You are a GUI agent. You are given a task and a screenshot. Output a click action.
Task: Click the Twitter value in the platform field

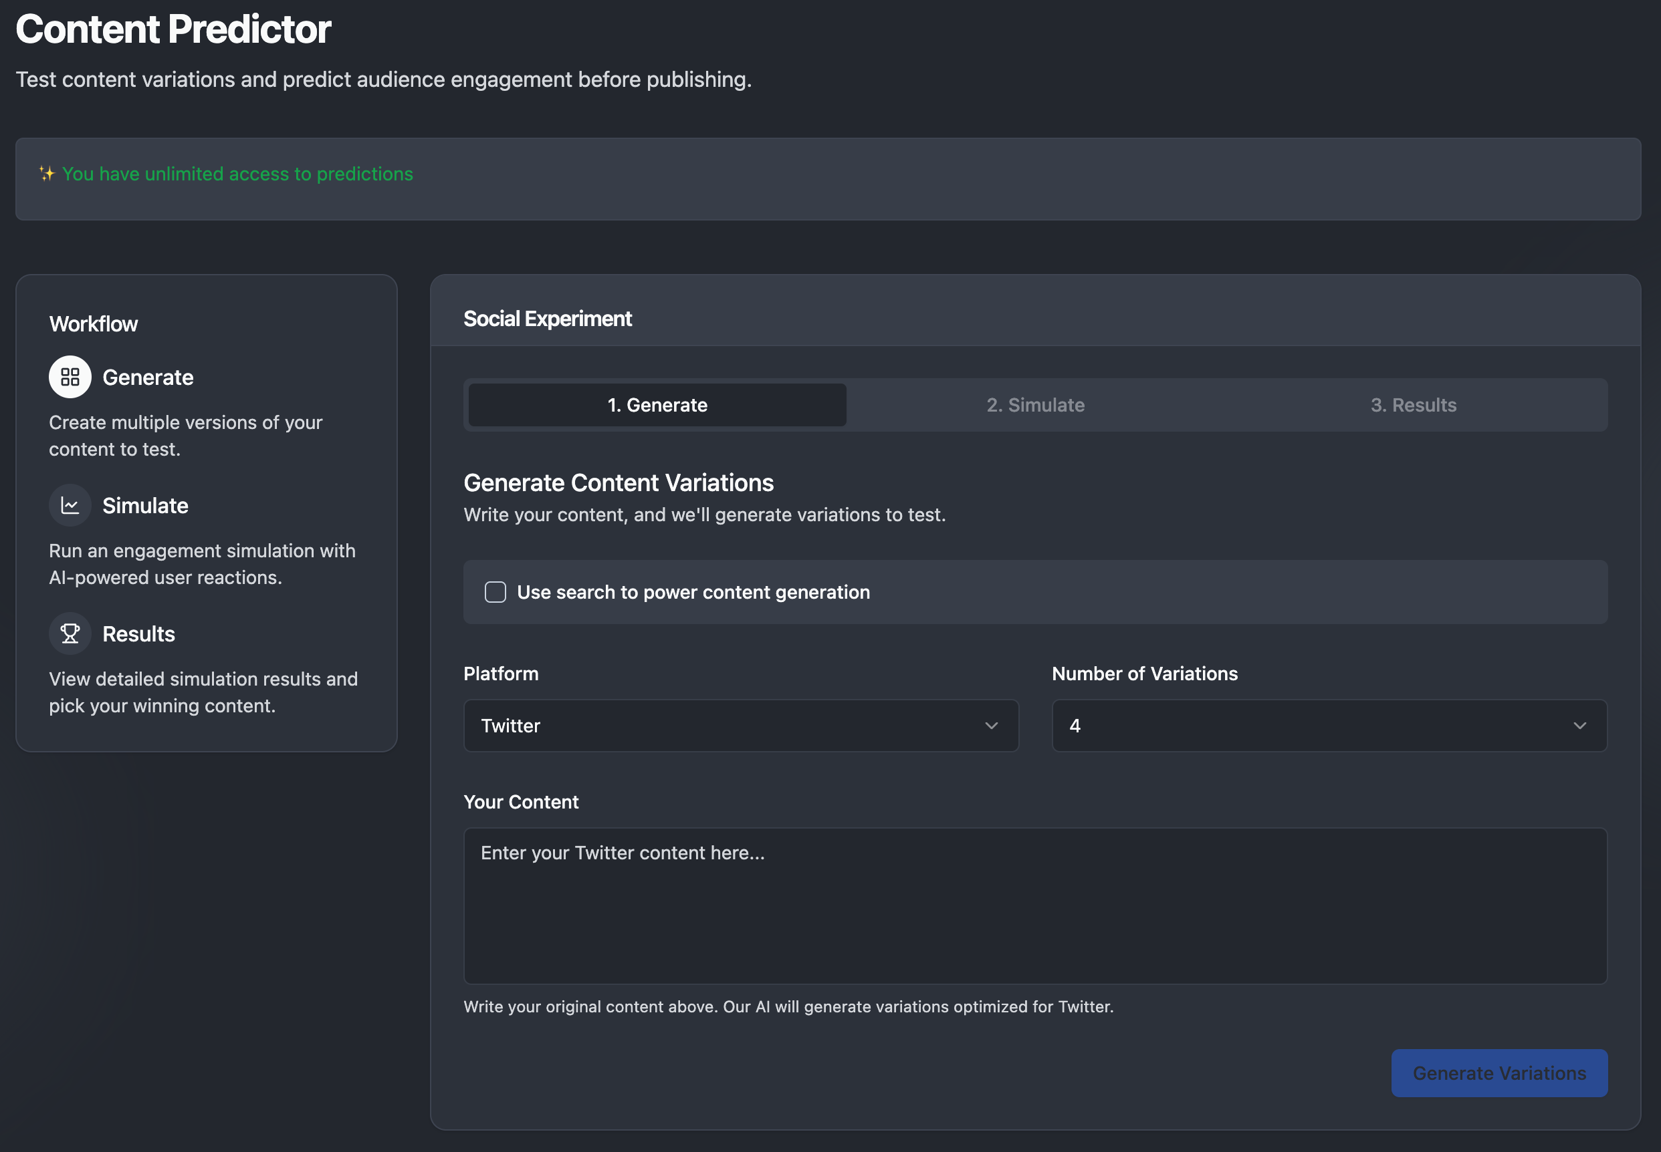pos(511,726)
